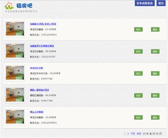Click the room thumbnail beside phone 1352210787

[x=15, y=51]
